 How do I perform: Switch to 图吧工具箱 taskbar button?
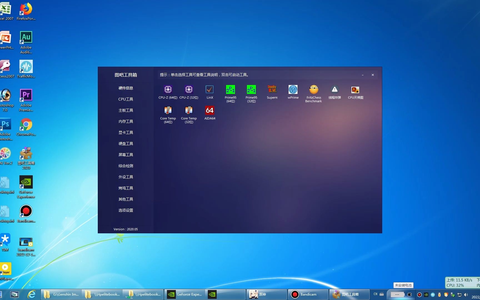pyautogui.click(x=349, y=294)
